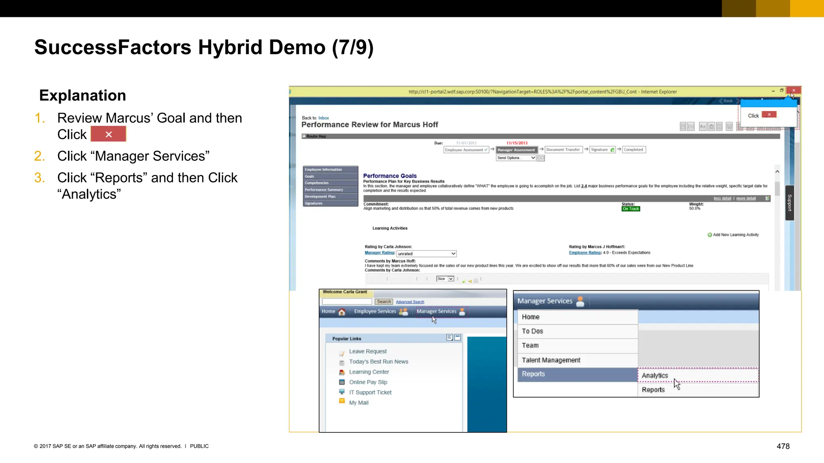The height and width of the screenshot is (463, 824).
Task: Click the GO button next to Send Options
Action: point(541,158)
